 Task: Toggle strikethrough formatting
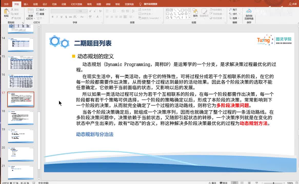click(x=70, y=17)
